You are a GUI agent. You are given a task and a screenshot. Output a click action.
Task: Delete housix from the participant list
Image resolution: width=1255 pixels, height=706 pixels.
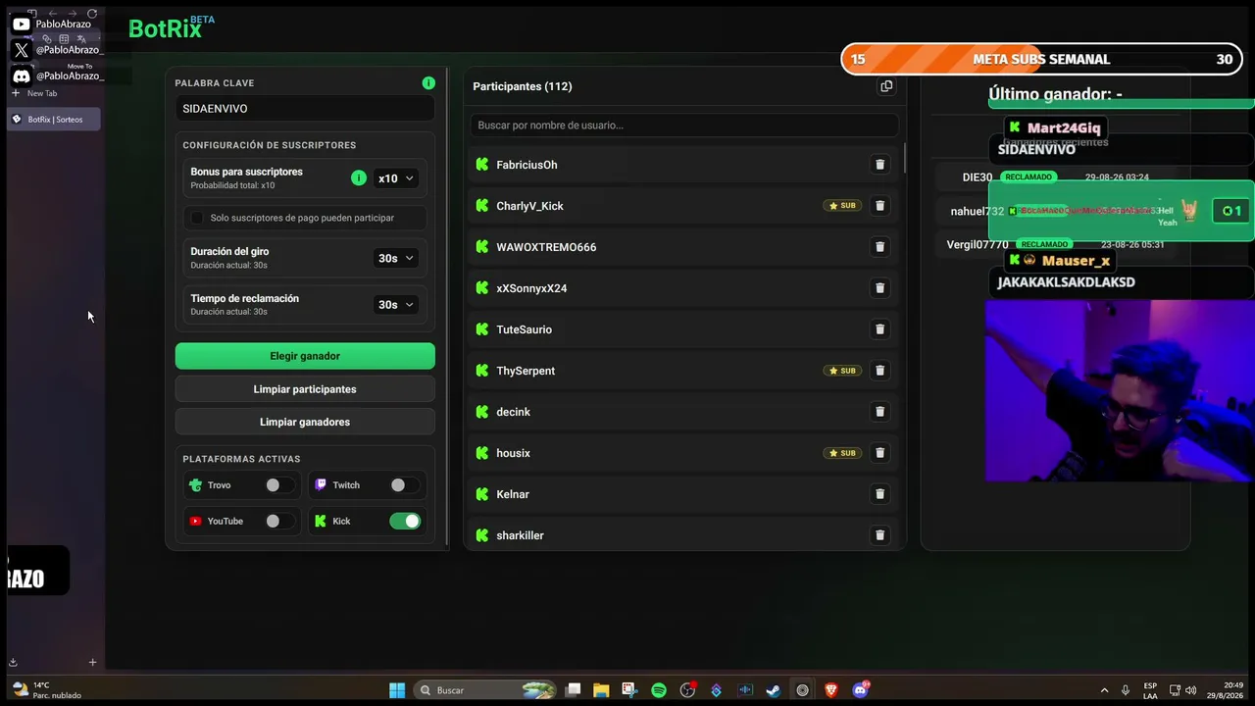click(879, 453)
